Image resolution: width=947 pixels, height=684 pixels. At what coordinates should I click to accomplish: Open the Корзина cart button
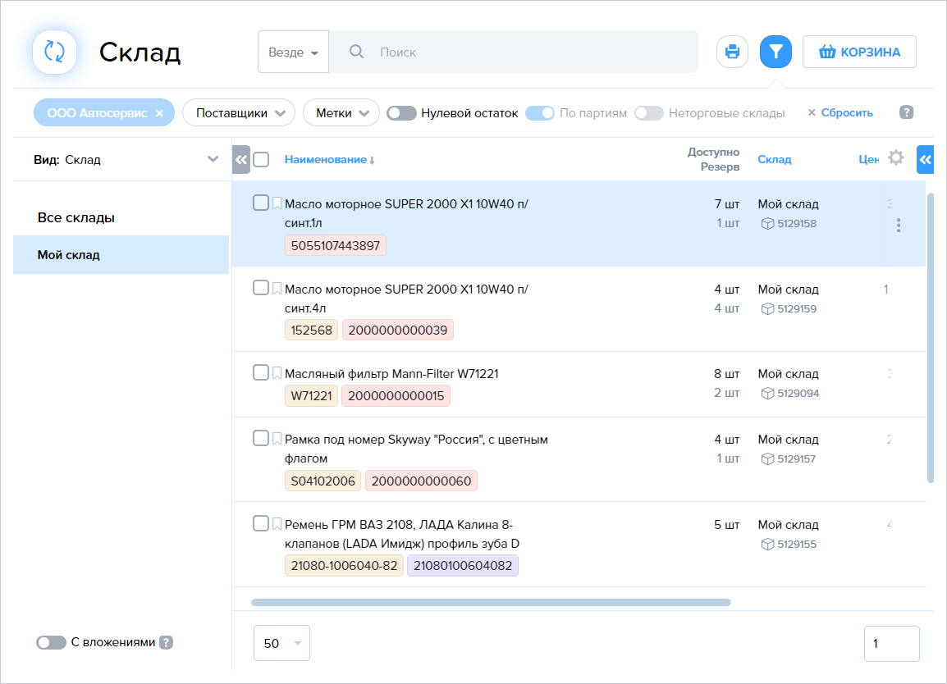859,52
